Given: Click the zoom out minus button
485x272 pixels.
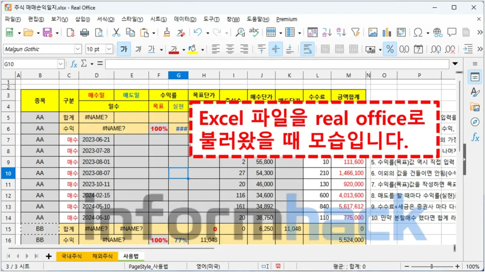Looking at the screenshot, I should click(407, 266).
